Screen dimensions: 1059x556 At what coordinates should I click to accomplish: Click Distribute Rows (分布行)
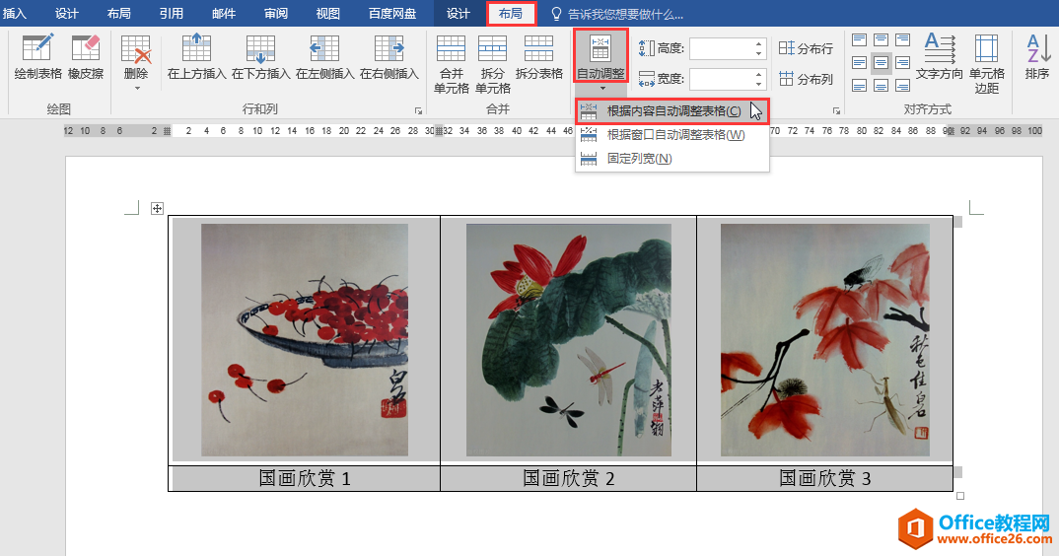click(x=806, y=48)
